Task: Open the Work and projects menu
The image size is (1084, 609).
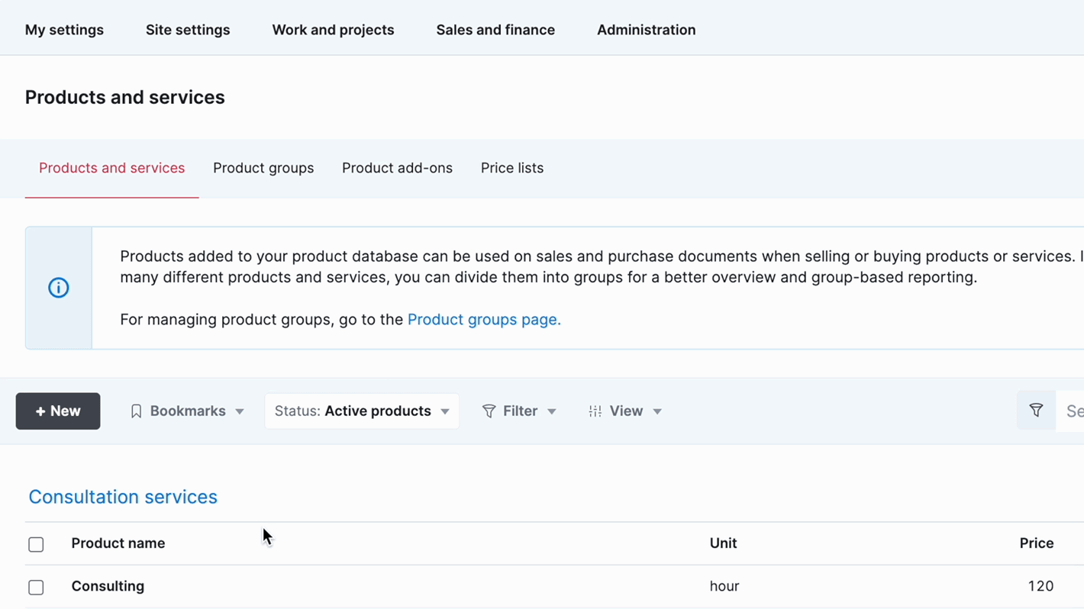Action: point(333,30)
